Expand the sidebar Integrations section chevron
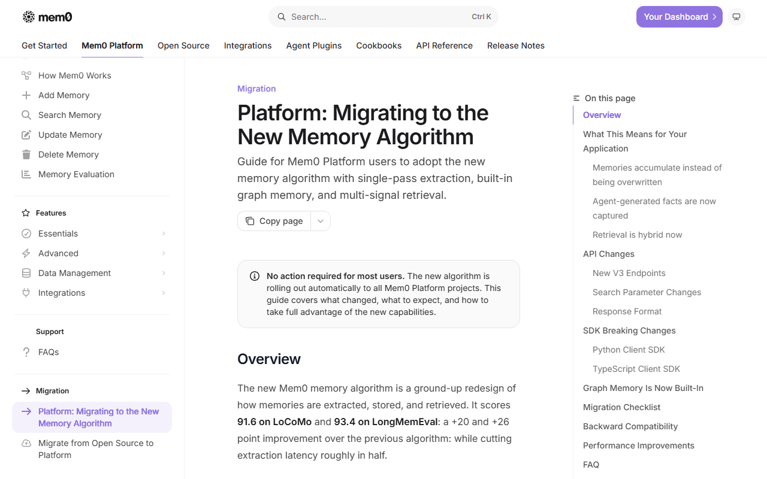Image resolution: width=767 pixels, height=479 pixels. coord(164,293)
